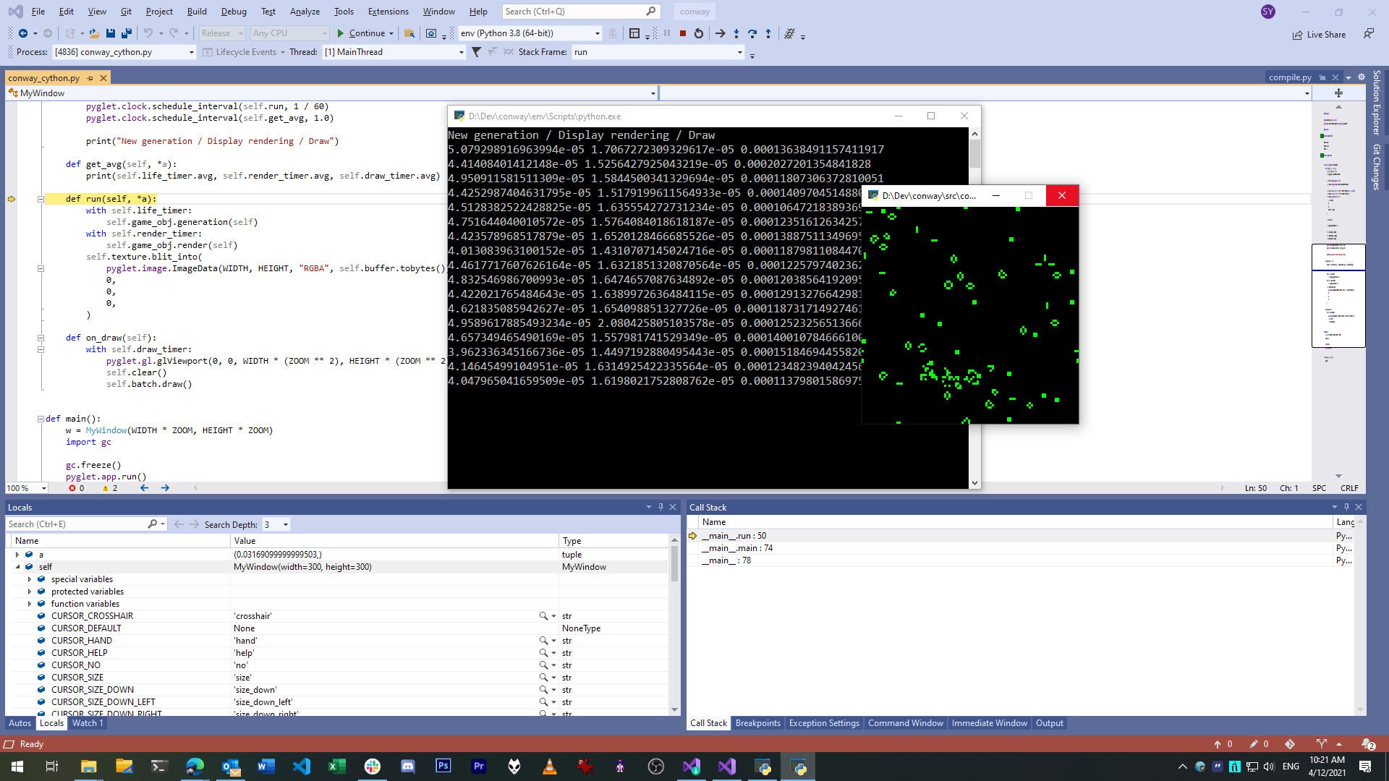Open the Extensions menu
Screen dimensions: 1389x781
point(388,11)
